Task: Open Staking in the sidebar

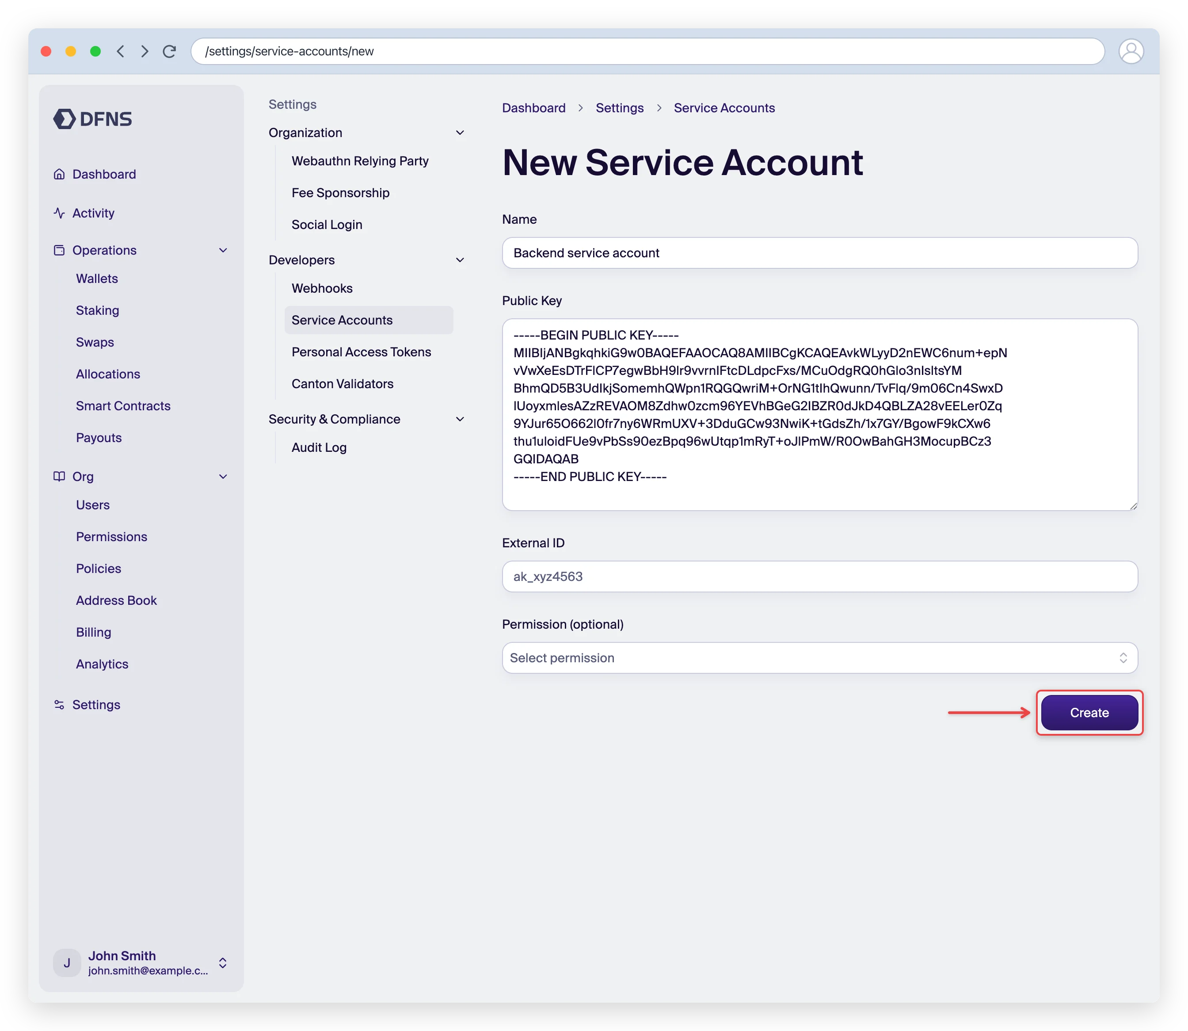Action: [98, 311]
